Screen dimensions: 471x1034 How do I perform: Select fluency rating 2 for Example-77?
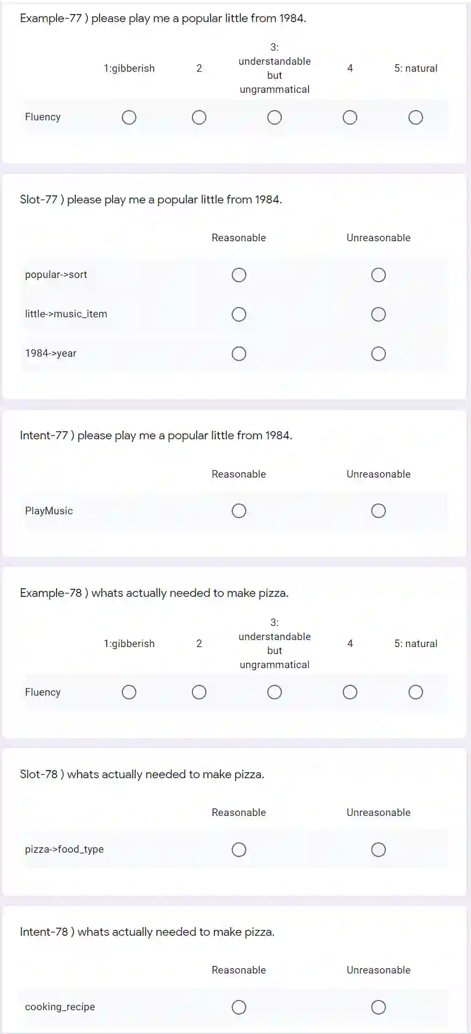[x=199, y=118]
